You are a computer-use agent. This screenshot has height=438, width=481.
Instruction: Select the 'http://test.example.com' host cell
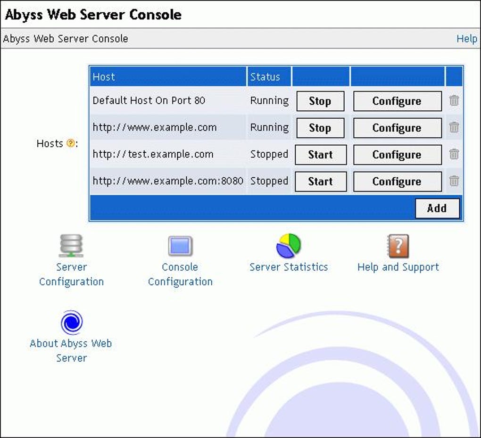168,154
